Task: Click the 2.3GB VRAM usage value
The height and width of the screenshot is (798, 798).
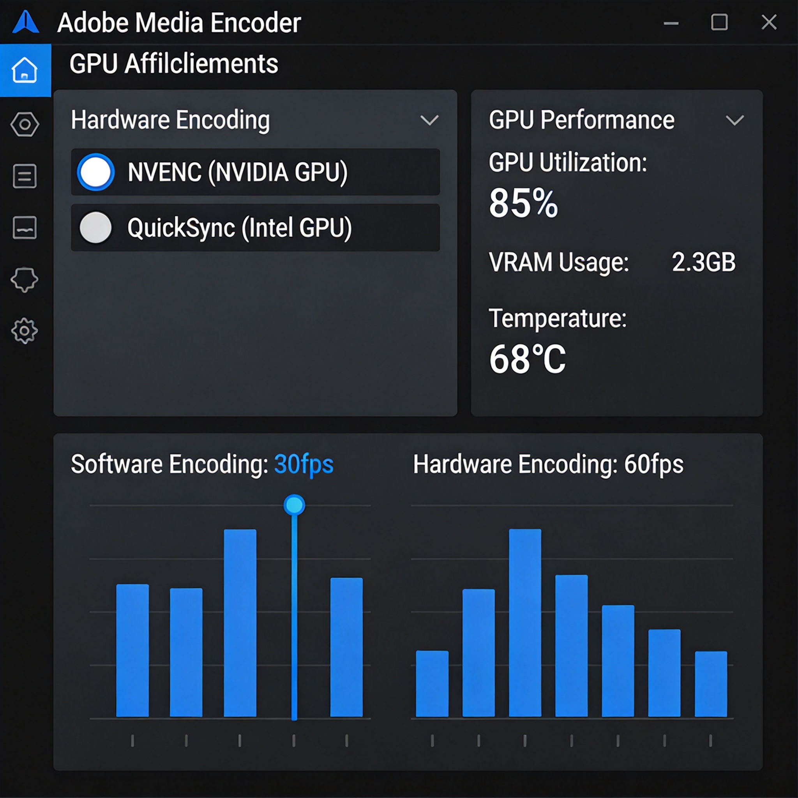Action: [x=704, y=262]
